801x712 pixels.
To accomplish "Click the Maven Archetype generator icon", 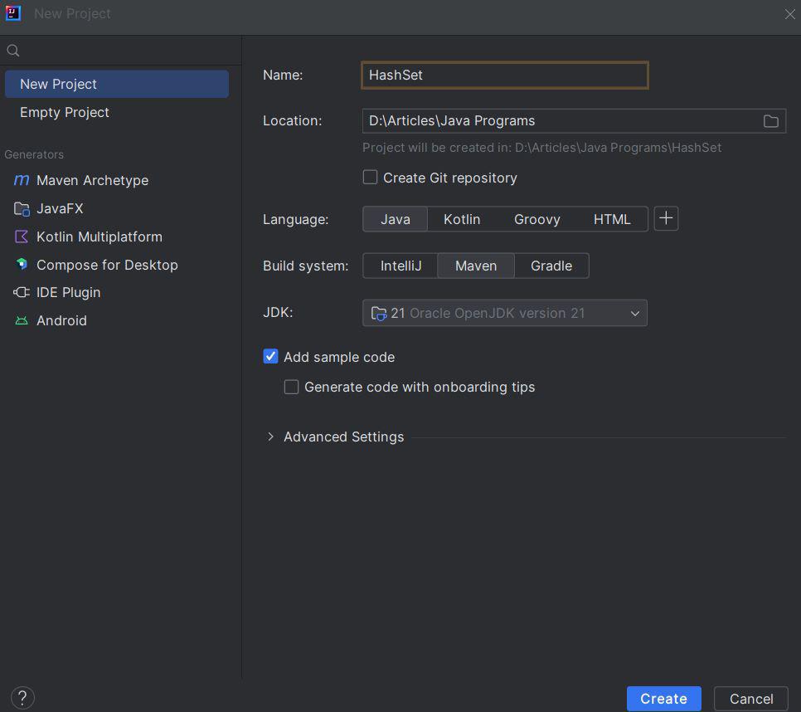I will pyautogui.click(x=22, y=180).
